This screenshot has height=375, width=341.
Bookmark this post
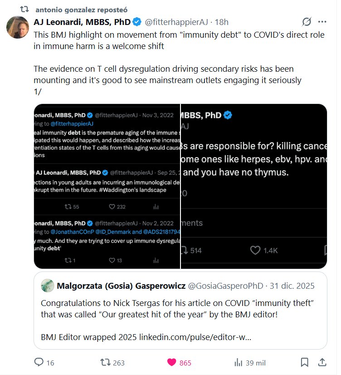(305, 362)
